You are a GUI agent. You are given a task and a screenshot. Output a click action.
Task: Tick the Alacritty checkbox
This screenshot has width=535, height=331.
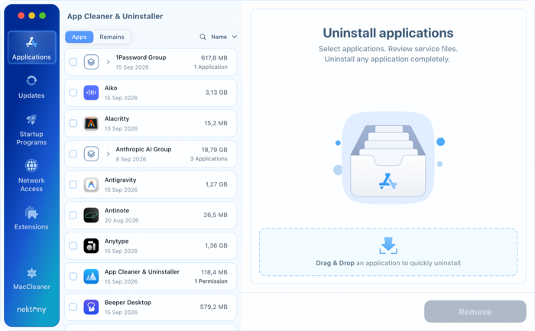click(73, 123)
